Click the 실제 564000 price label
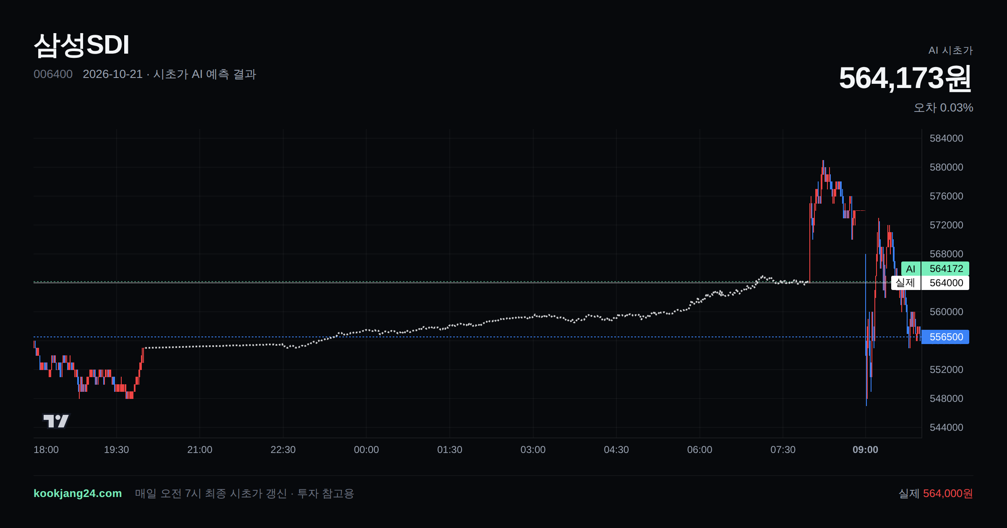The image size is (1007, 528). [930, 283]
